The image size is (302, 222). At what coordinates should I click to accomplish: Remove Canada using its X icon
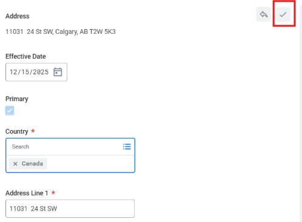[15, 164]
